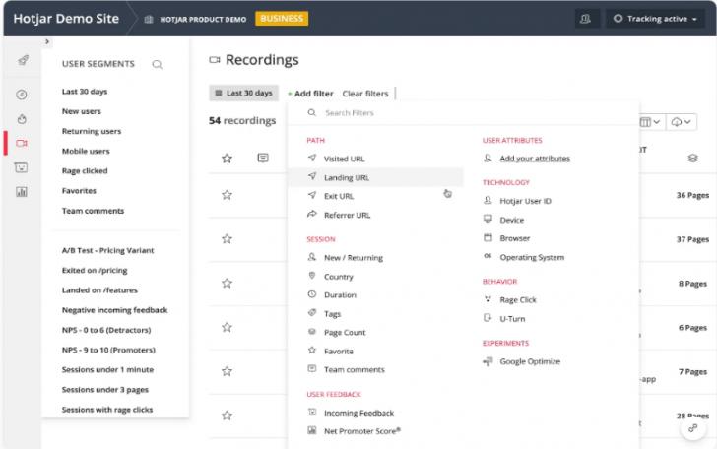The height and width of the screenshot is (449, 717).
Task: Pick the U-Turn filter
Action: click(x=512, y=319)
